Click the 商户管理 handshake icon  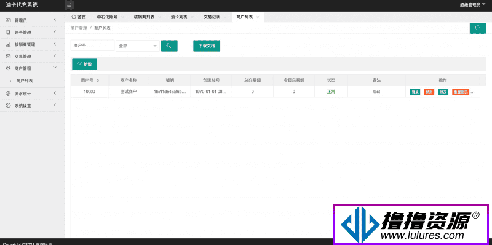tap(9, 68)
